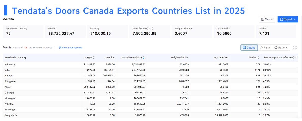Click the fullscreen expand icon
This screenshot has width=302, height=121.
[x=295, y=47]
